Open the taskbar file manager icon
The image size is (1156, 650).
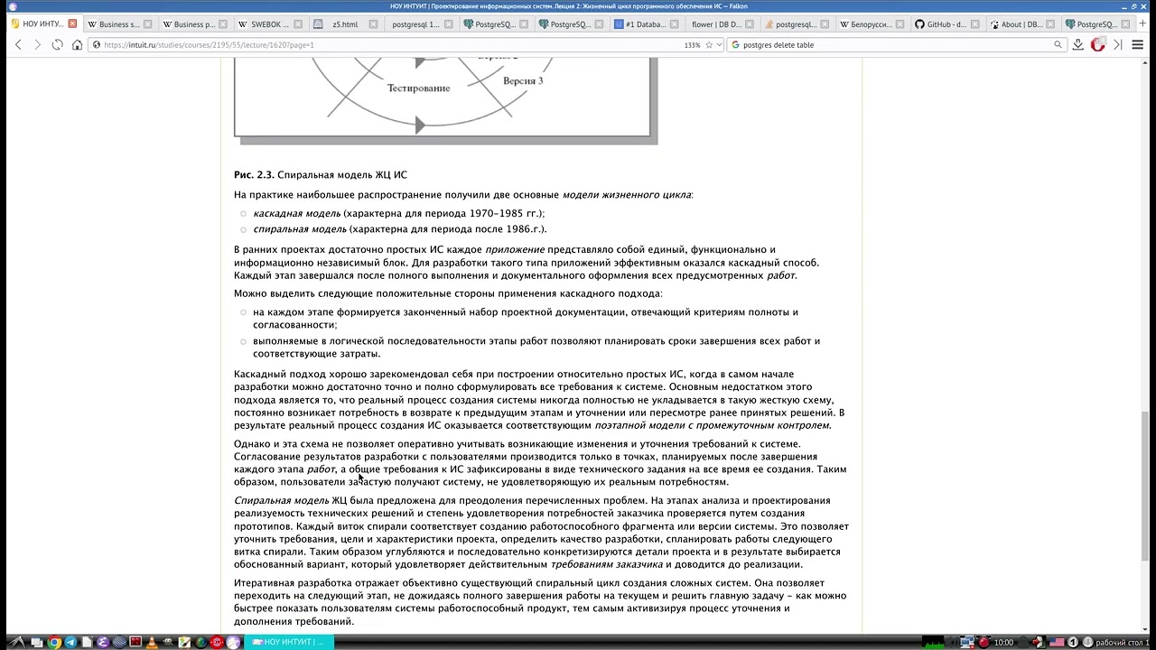(36, 642)
